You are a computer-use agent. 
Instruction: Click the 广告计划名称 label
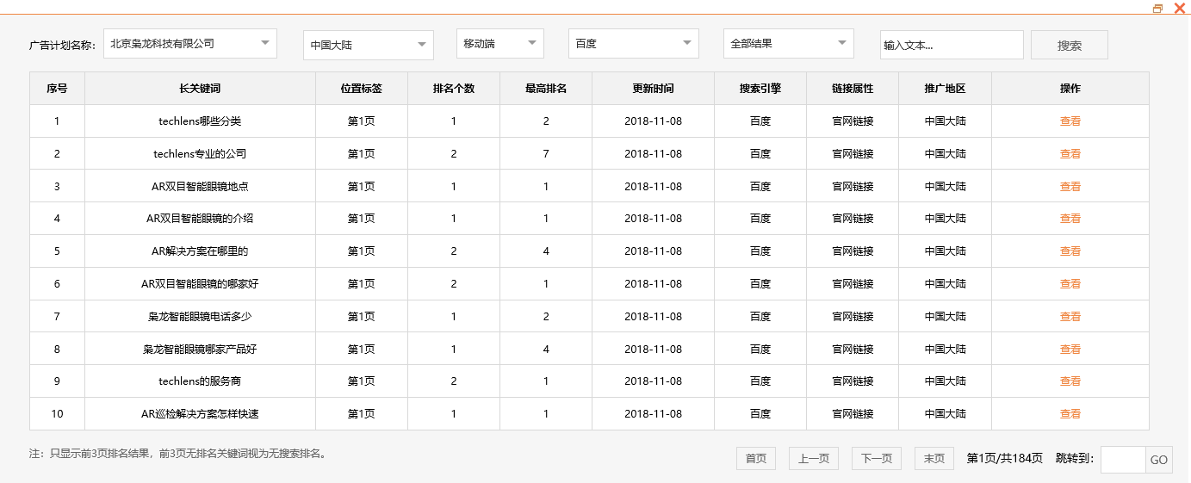click(x=62, y=45)
